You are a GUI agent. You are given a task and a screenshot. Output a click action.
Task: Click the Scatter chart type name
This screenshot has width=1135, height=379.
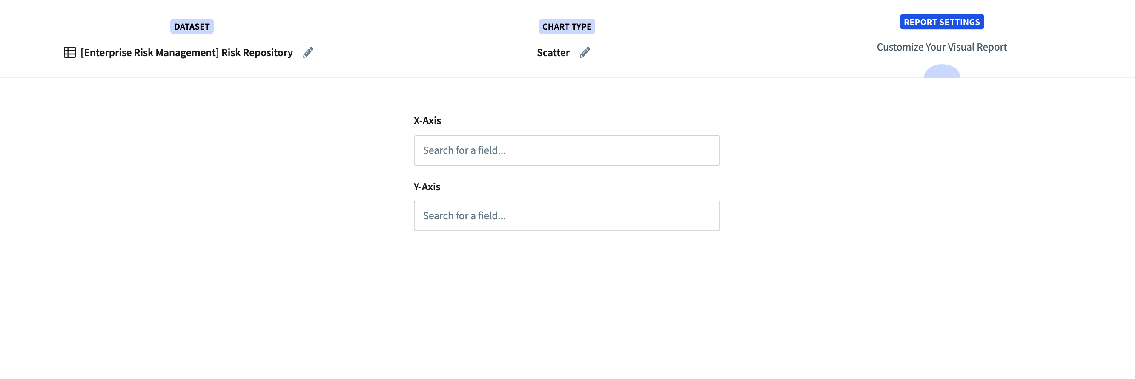point(553,53)
